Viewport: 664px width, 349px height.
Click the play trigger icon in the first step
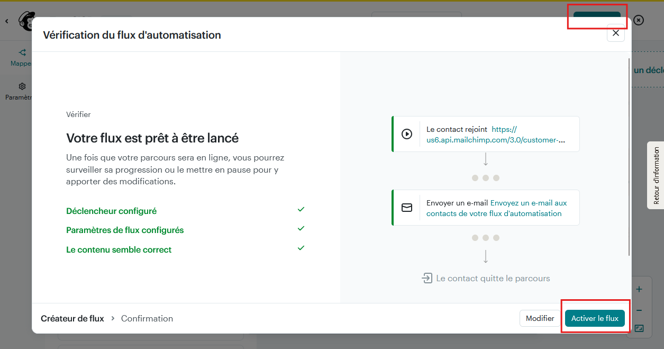406,134
